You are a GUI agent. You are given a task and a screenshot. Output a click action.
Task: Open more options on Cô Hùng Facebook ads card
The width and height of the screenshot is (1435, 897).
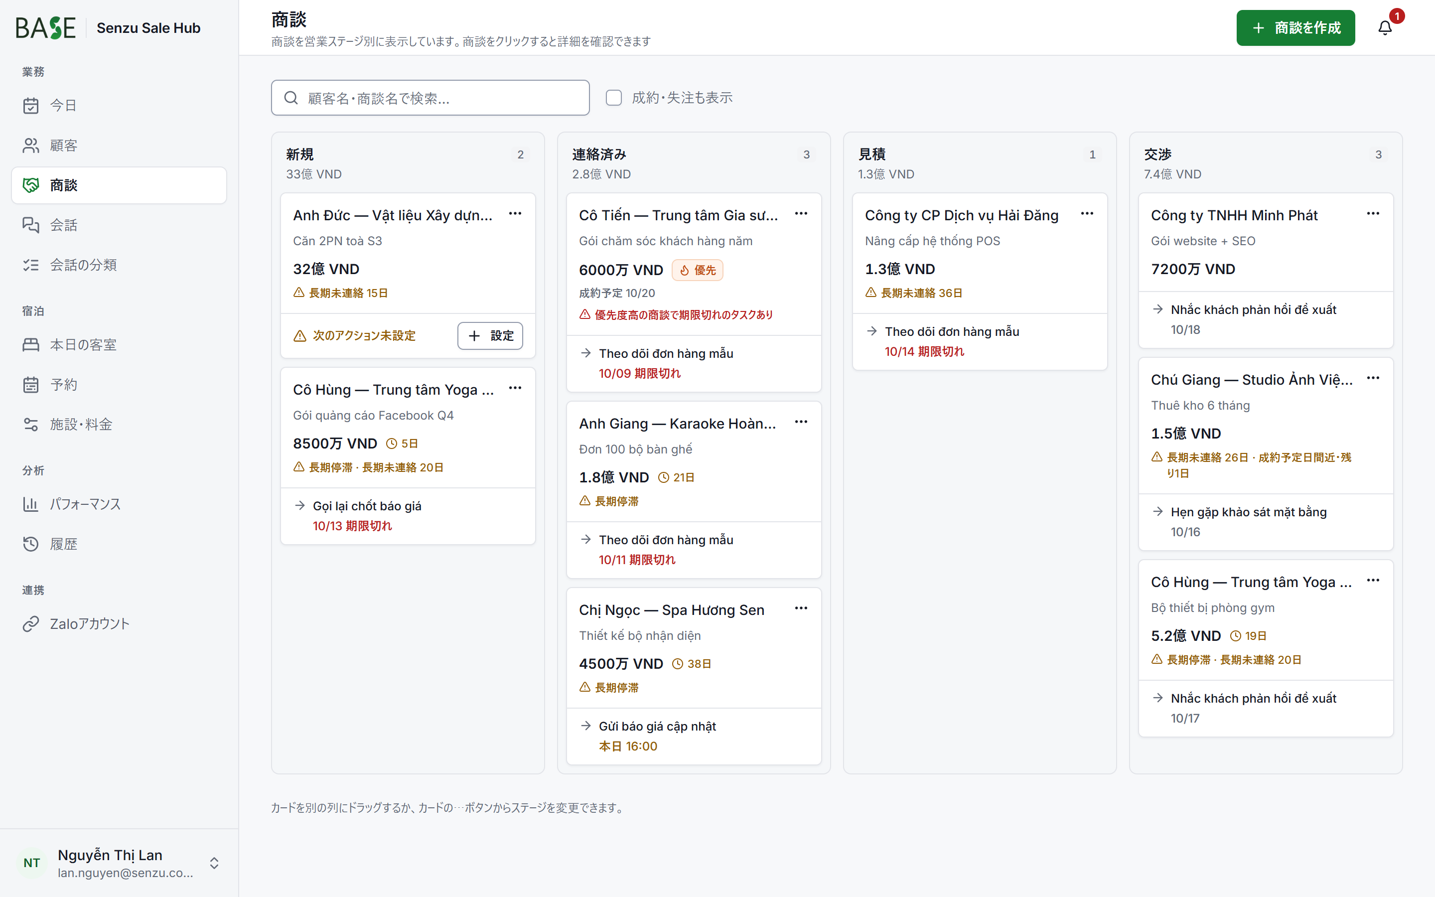point(515,388)
